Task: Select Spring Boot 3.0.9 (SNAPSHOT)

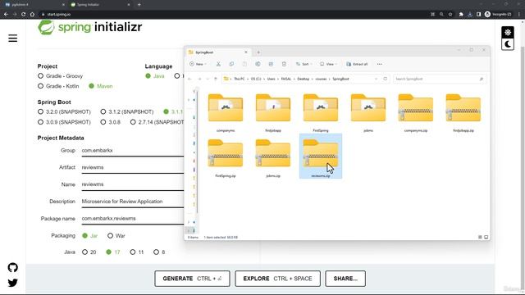Action: click(64, 122)
